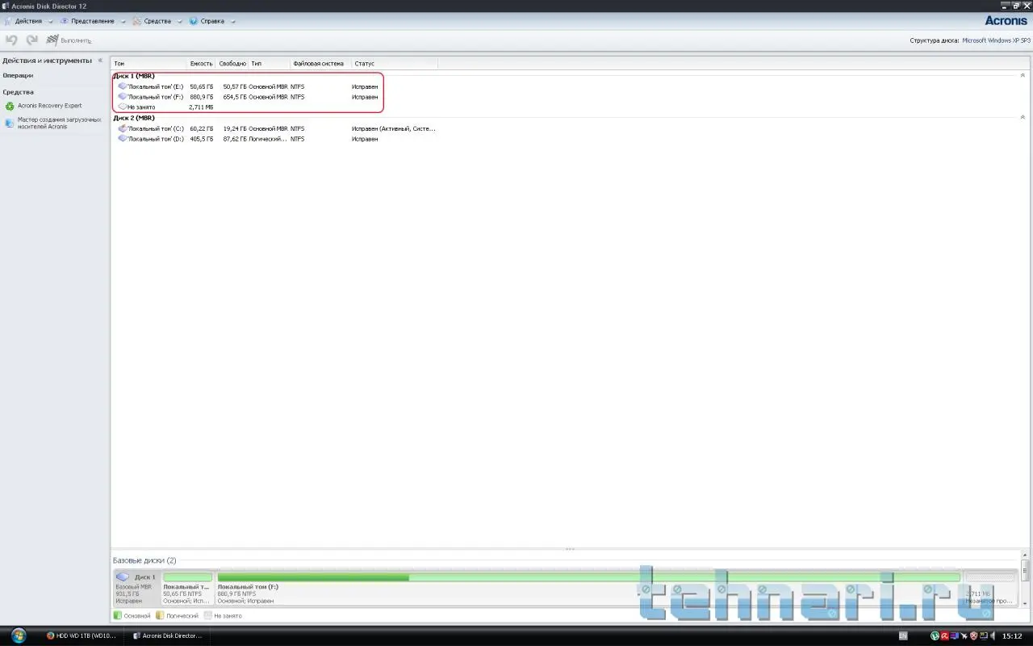The width and height of the screenshot is (1033, 646).
Task: Click the 880,9 ГБ capacity cell
Action: (202, 97)
